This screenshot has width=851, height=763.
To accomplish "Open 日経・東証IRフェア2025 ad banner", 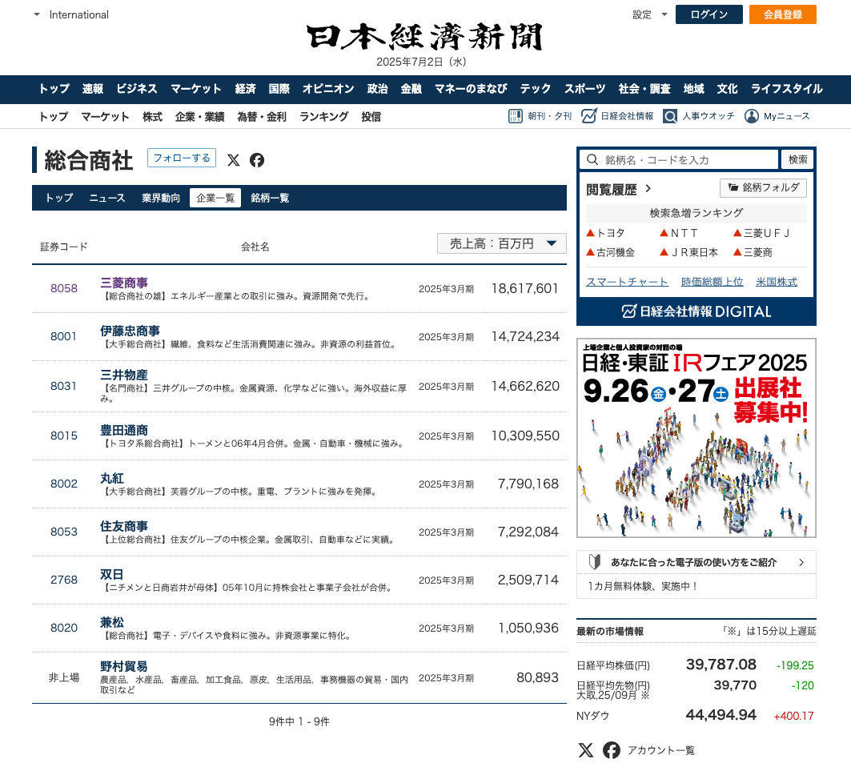I will pos(696,438).
